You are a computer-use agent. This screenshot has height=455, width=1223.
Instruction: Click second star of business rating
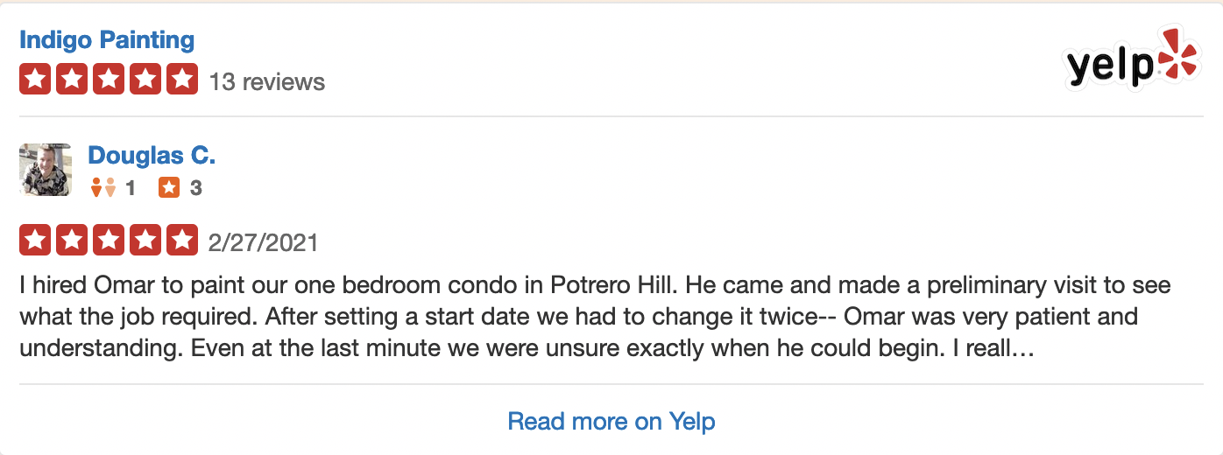click(x=72, y=80)
